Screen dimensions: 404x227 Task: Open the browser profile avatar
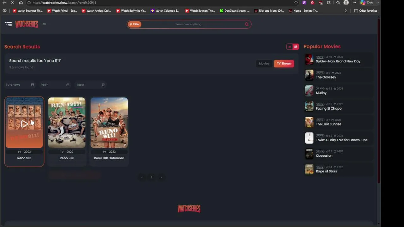click(x=346, y=3)
